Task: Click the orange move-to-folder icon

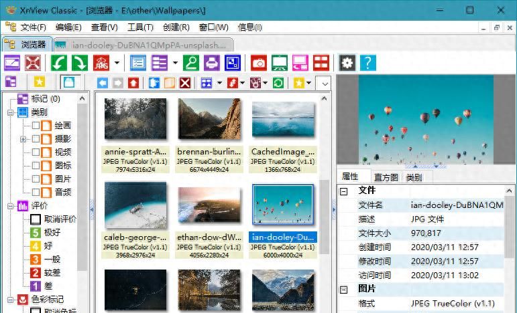Action: 170,83
